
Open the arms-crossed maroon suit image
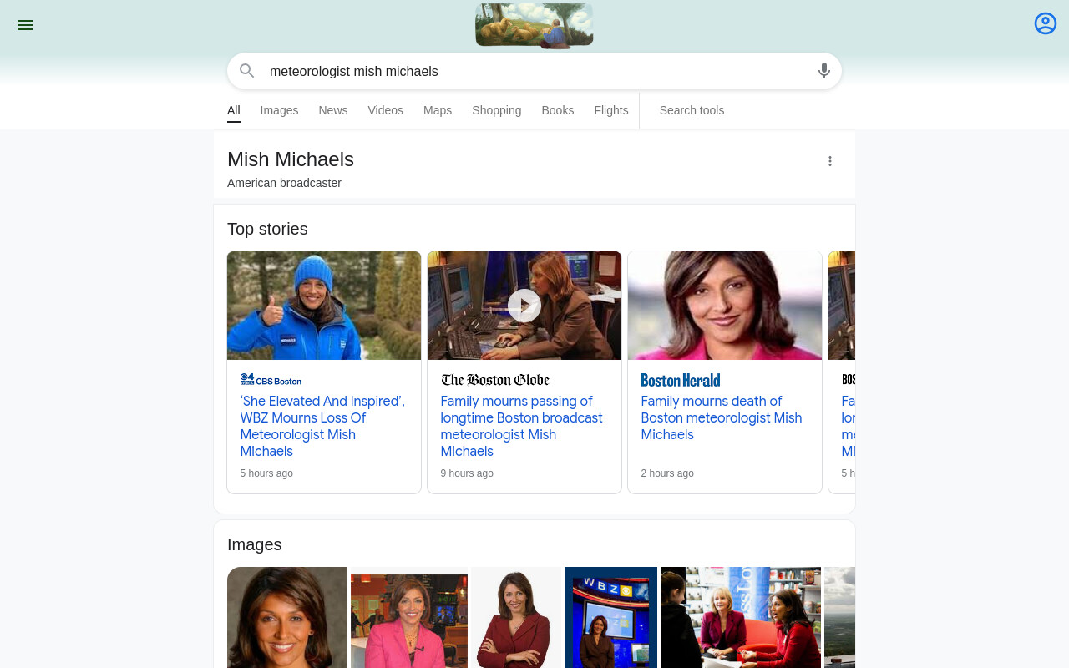click(x=516, y=618)
